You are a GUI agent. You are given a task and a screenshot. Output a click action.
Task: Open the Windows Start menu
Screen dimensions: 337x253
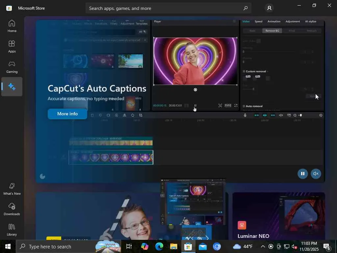pos(8,246)
